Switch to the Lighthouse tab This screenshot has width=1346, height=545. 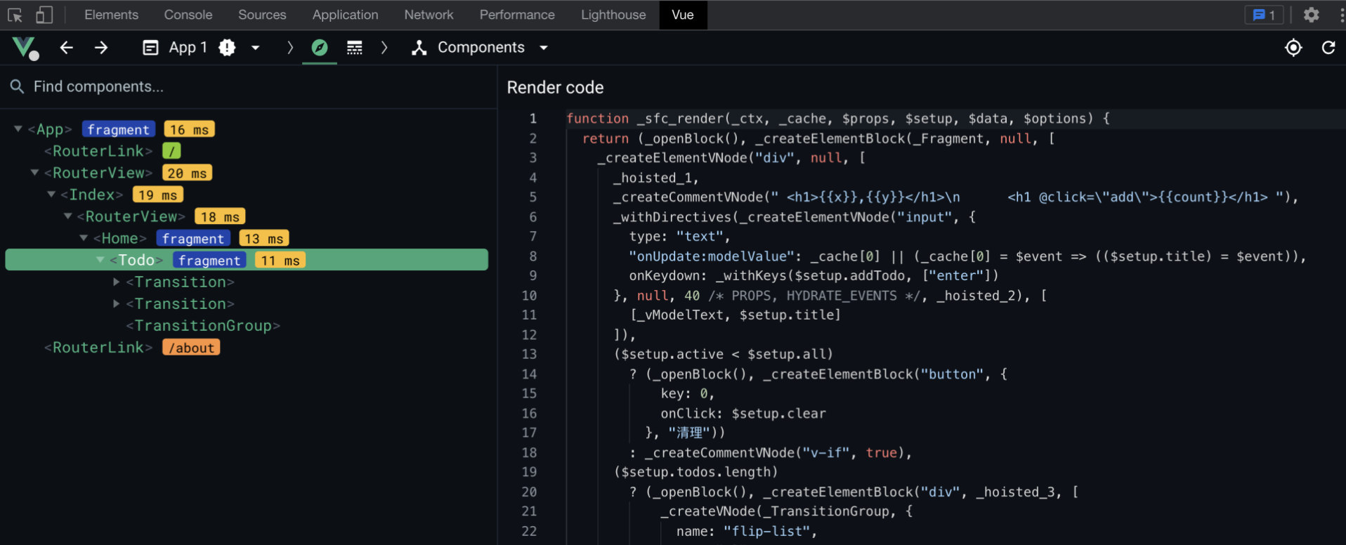pos(613,15)
